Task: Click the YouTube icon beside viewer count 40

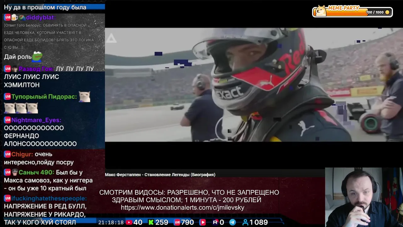Action: pos(129,222)
